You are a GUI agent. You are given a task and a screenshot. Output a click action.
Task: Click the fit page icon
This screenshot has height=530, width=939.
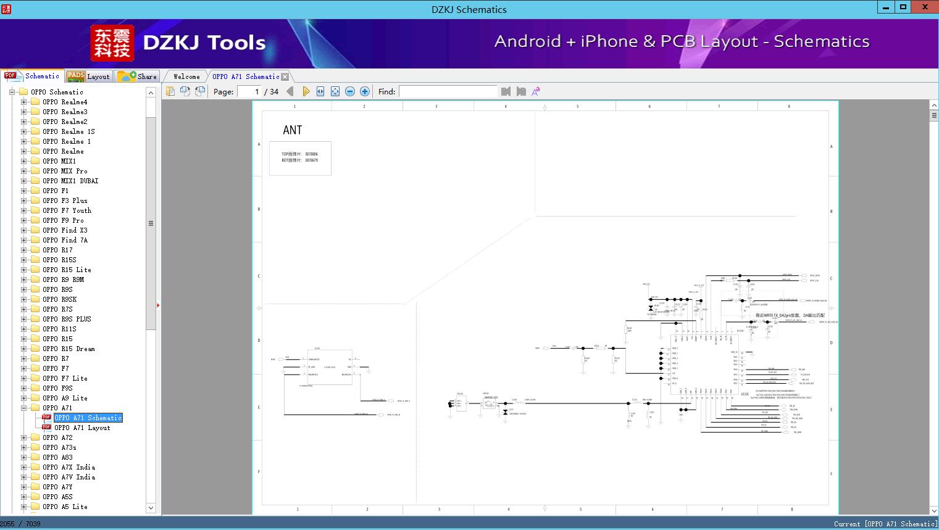[335, 91]
